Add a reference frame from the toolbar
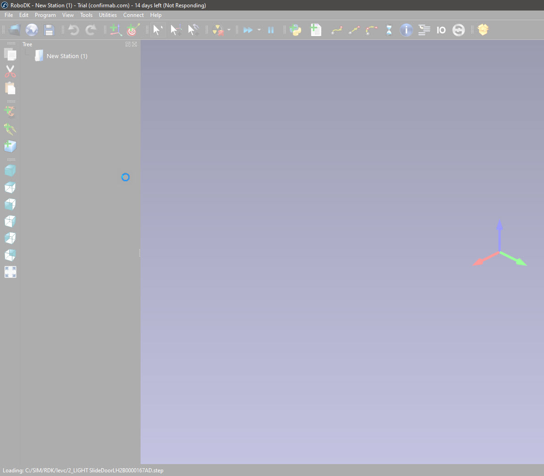The height and width of the screenshot is (476, 544). click(115, 30)
